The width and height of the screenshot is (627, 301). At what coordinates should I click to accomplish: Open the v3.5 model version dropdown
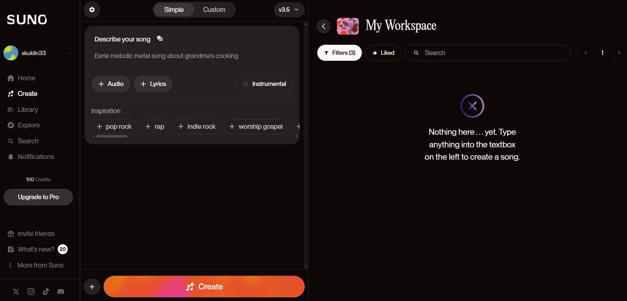(x=289, y=10)
